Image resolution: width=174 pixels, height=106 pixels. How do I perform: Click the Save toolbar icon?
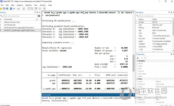[x=4, y=8]
